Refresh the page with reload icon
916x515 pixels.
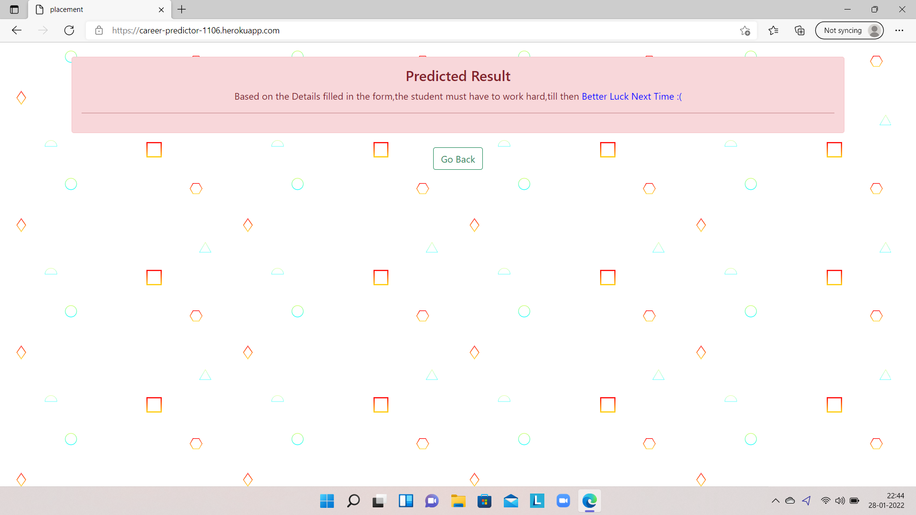tap(69, 31)
